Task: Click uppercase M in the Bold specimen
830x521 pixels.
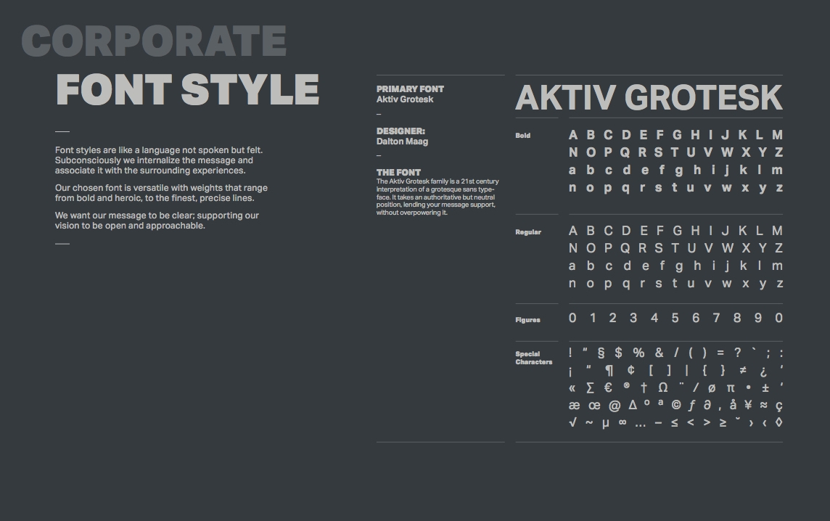Action: tap(777, 135)
